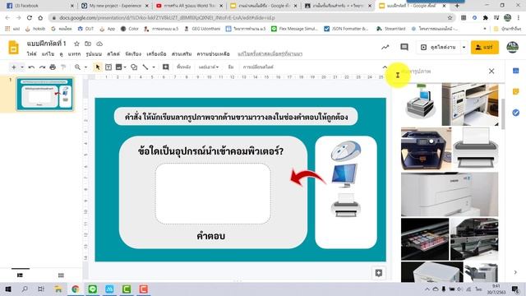The height and width of the screenshot is (296, 526).
Task: Click the Google Slides home logo
Action: [x=13, y=48]
